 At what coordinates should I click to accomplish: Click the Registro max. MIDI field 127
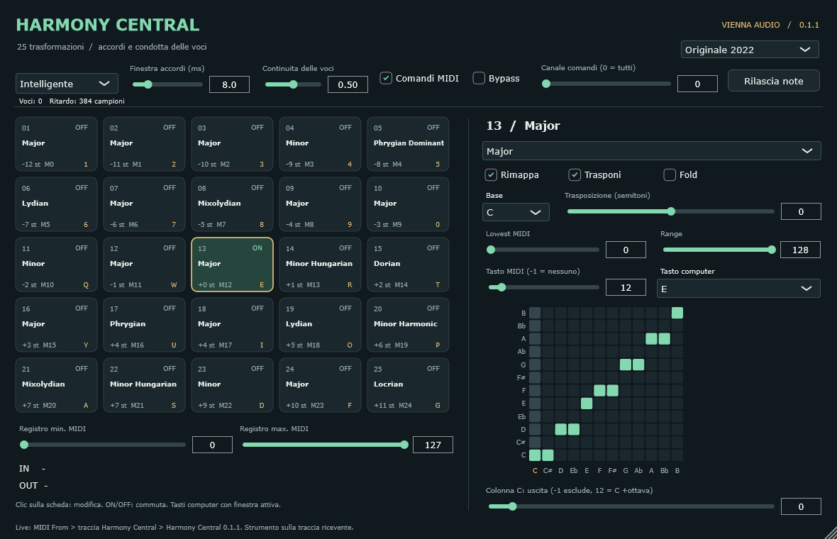(x=433, y=445)
